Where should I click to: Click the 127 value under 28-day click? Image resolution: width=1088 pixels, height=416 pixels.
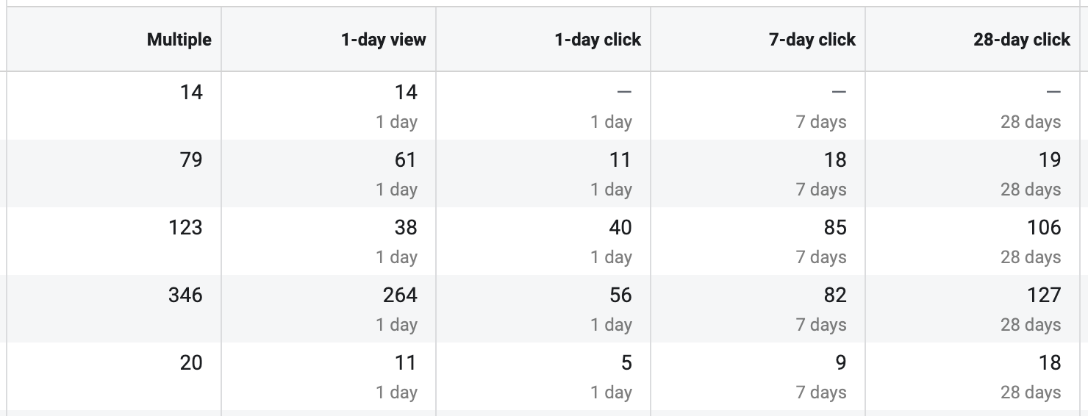coord(1044,295)
